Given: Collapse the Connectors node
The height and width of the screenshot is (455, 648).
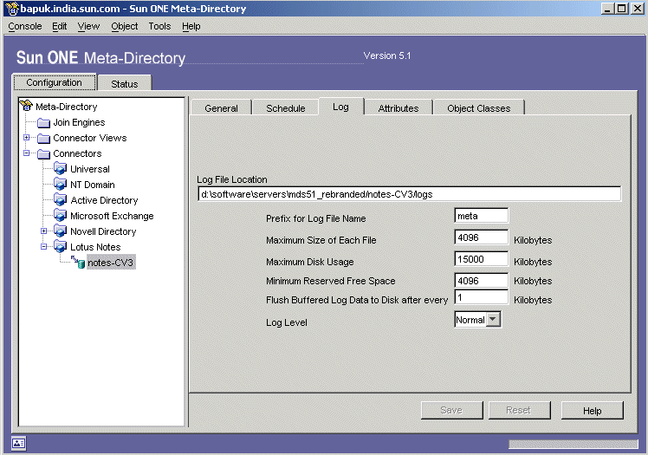Looking at the screenshot, I should (x=27, y=153).
